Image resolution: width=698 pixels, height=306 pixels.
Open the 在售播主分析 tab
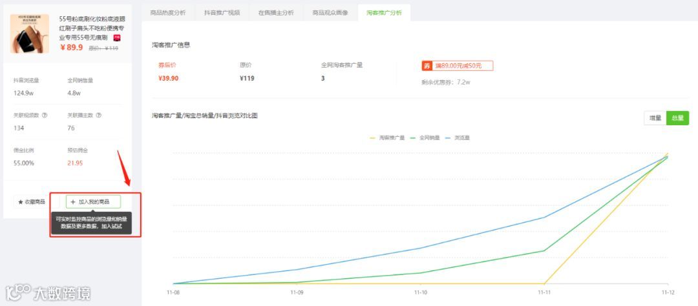pos(276,13)
